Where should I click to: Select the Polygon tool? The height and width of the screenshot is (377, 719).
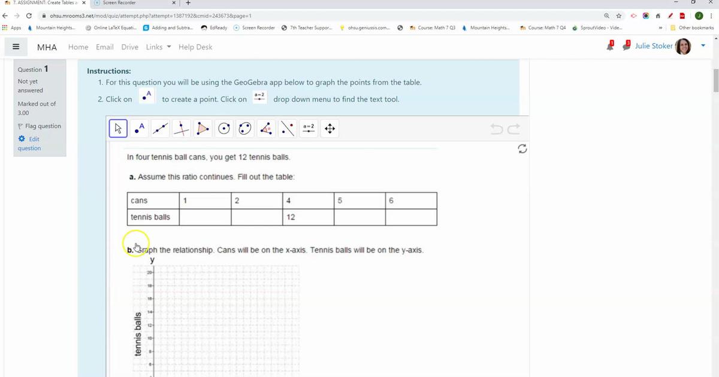203,128
